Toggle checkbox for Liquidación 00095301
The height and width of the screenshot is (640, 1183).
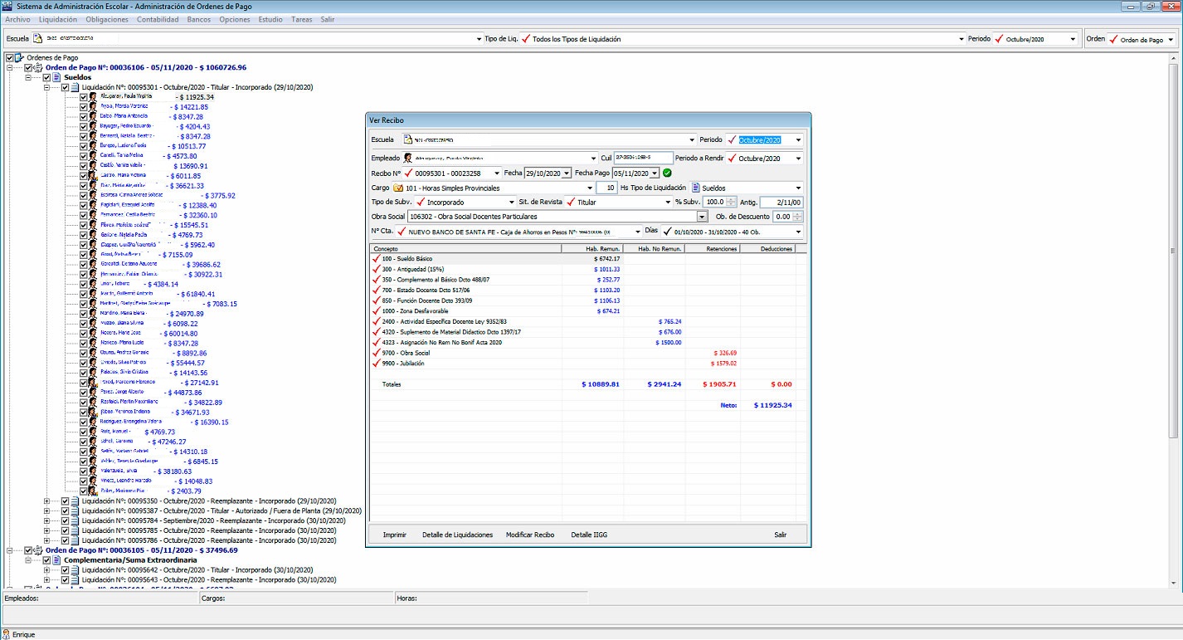pos(65,87)
